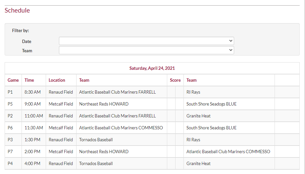The image size is (305, 174).
Task: Click the Time column header
Action: point(29,80)
